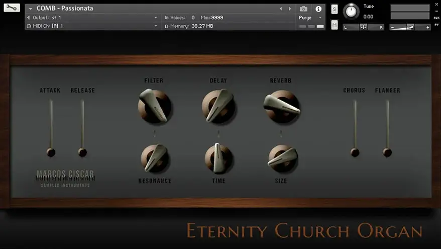Open instrument edit mode with the wrench icon
Image resolution: width=441 pixels, height=249 pixels.
point(12,8)
